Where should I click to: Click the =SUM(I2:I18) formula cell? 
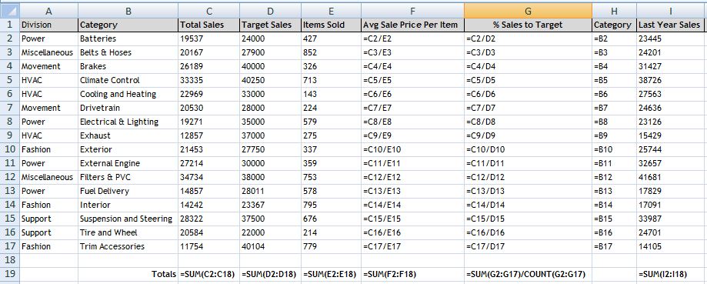point(672,274)
